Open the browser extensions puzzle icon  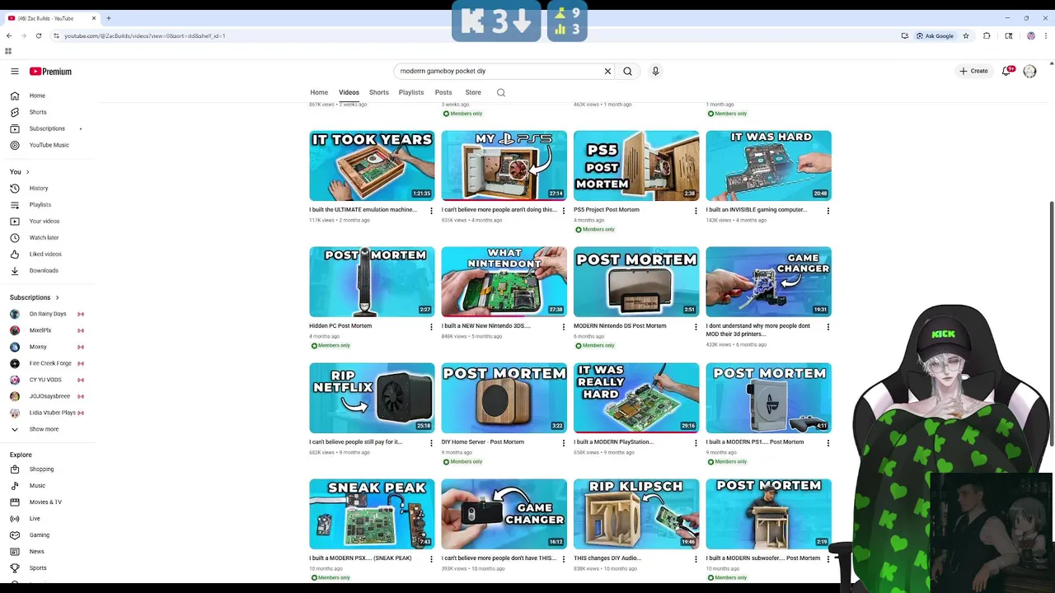coord(987,35)
